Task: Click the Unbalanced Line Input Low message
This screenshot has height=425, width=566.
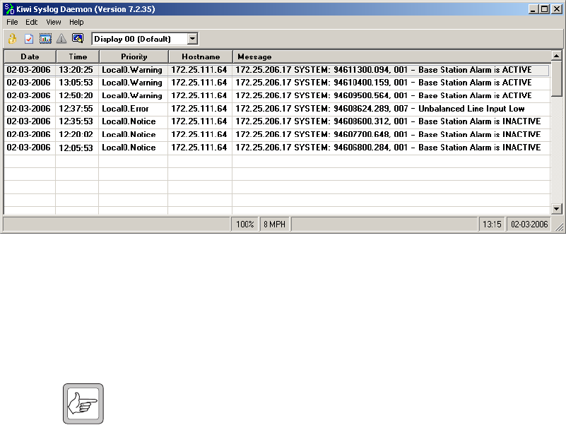Action: pos(391,109)
